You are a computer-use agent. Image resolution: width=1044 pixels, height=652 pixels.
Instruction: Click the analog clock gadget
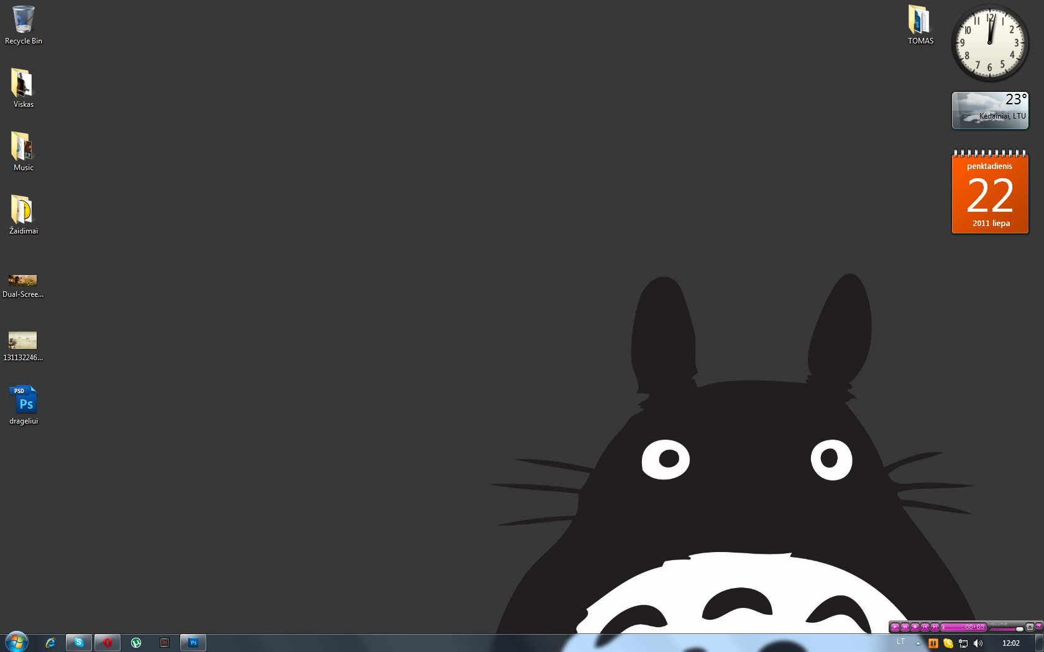tap(990, 43)
